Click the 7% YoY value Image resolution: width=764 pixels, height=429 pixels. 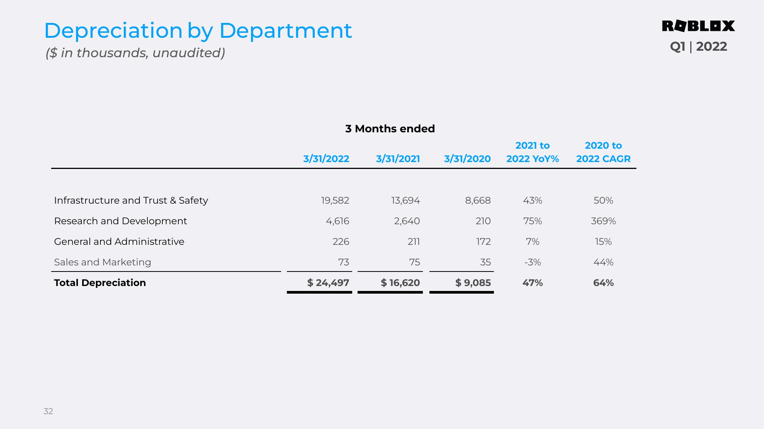[533, 242]
